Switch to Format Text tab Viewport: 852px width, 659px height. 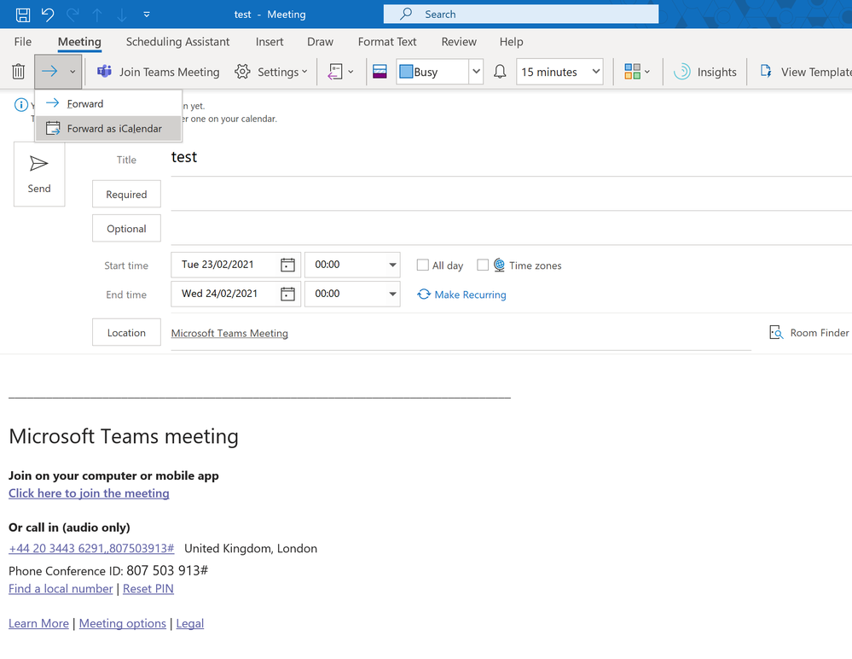pyautogui.click(x=387, y=42)
